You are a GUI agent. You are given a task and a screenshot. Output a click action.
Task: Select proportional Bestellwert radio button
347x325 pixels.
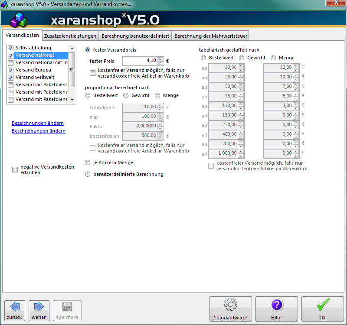88,95
